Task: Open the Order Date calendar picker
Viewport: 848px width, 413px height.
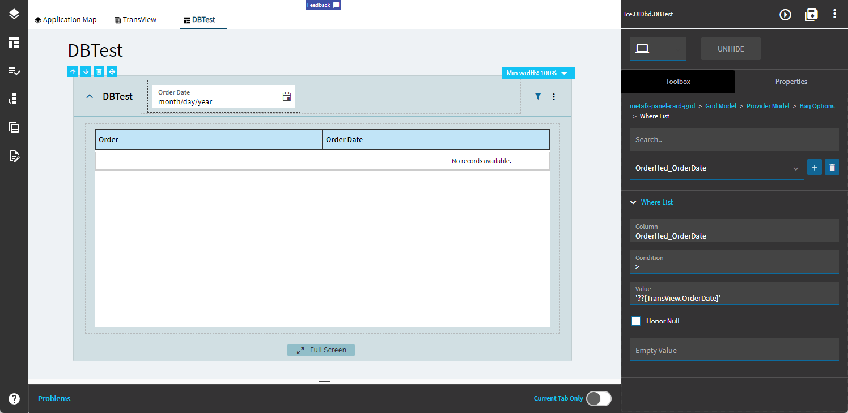Action: (287, 96)
